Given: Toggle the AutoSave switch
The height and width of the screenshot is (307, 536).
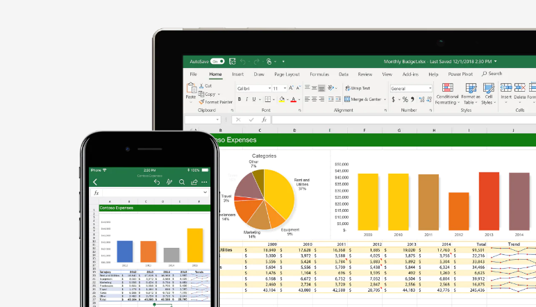Looking at the screenshot, I should click(217, 62).
